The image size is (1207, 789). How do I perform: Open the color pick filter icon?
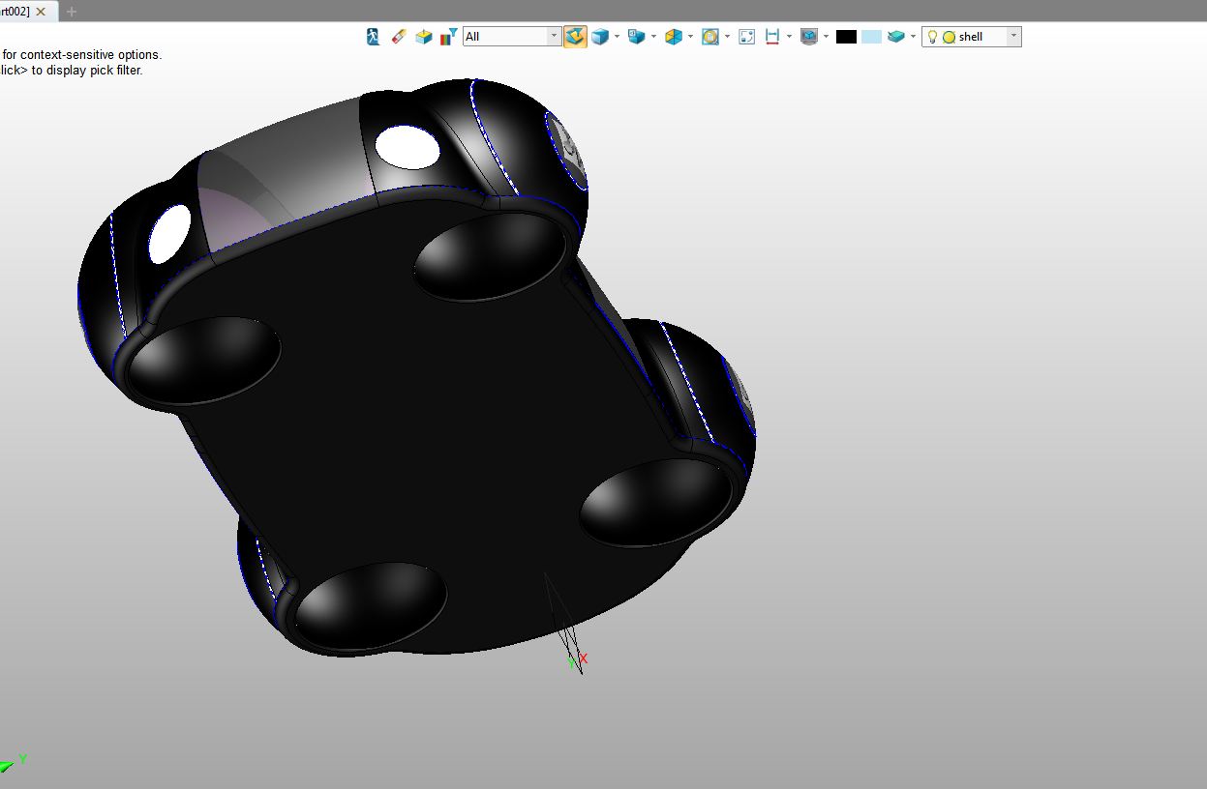click(448, 37)
